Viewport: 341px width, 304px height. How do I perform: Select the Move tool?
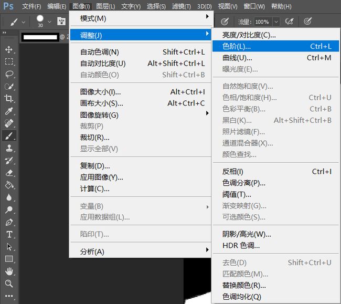(x=9, y=49)
